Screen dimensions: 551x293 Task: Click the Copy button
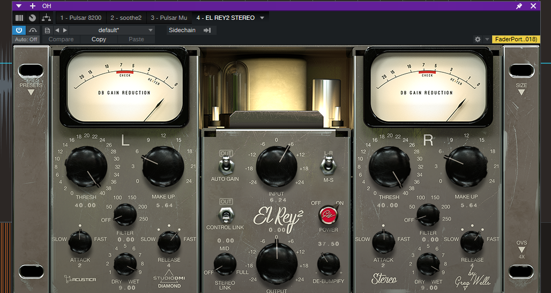point(99,39)
